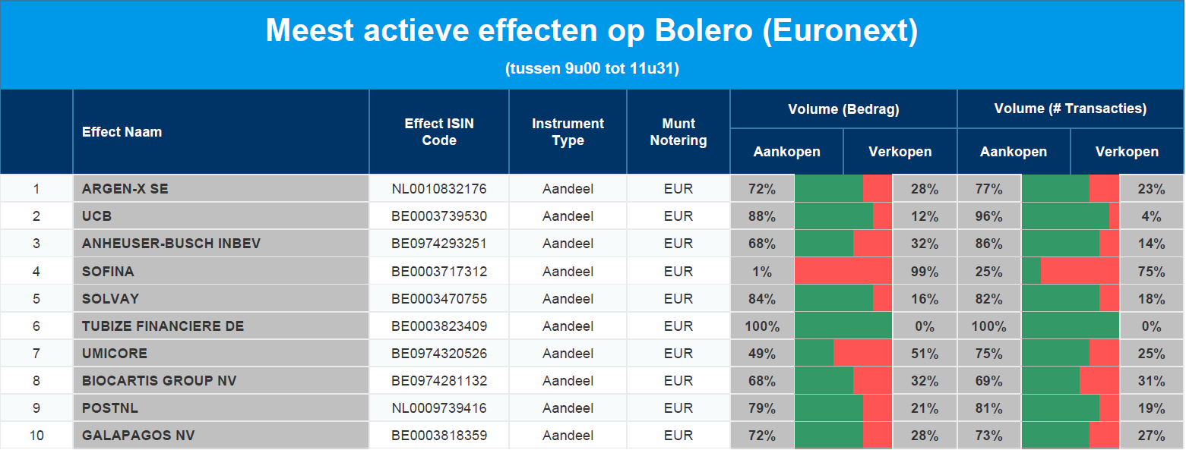Sort by Effect ISIN Code header
This screenshot has height=450, width=1186.
(439, 132)
